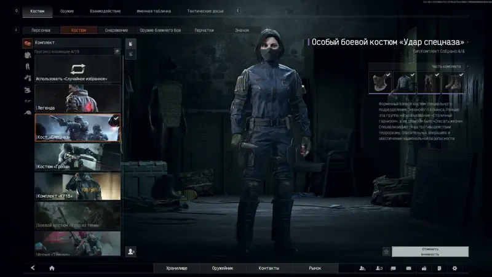Toggle the mask set piece checkmark thumbnail

380,82
